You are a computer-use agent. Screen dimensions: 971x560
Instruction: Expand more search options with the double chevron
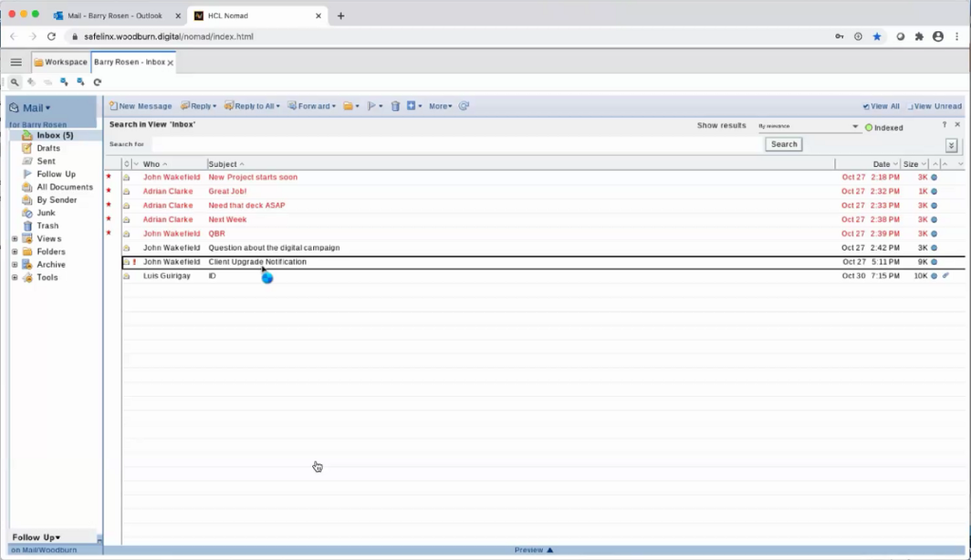coord(951,145)
